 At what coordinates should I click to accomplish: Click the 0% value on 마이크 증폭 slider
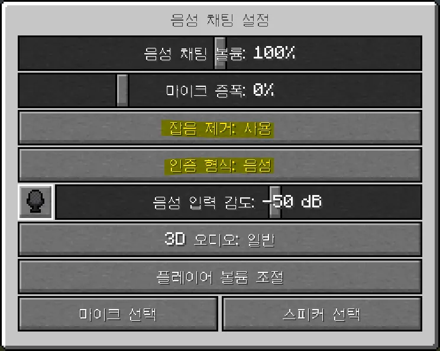[264, 90]
